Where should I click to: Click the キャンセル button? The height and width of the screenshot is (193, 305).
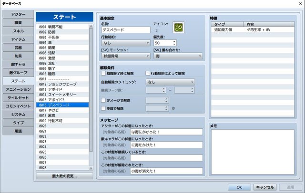265,187
